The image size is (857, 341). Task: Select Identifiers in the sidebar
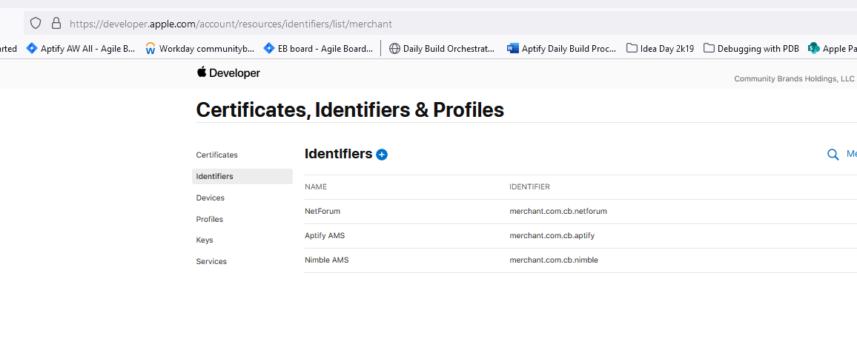pos(242,176)
